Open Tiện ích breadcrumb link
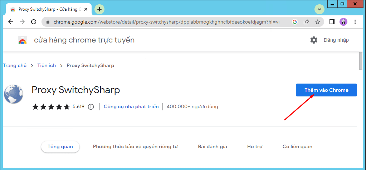 click(x=47, y=65)
